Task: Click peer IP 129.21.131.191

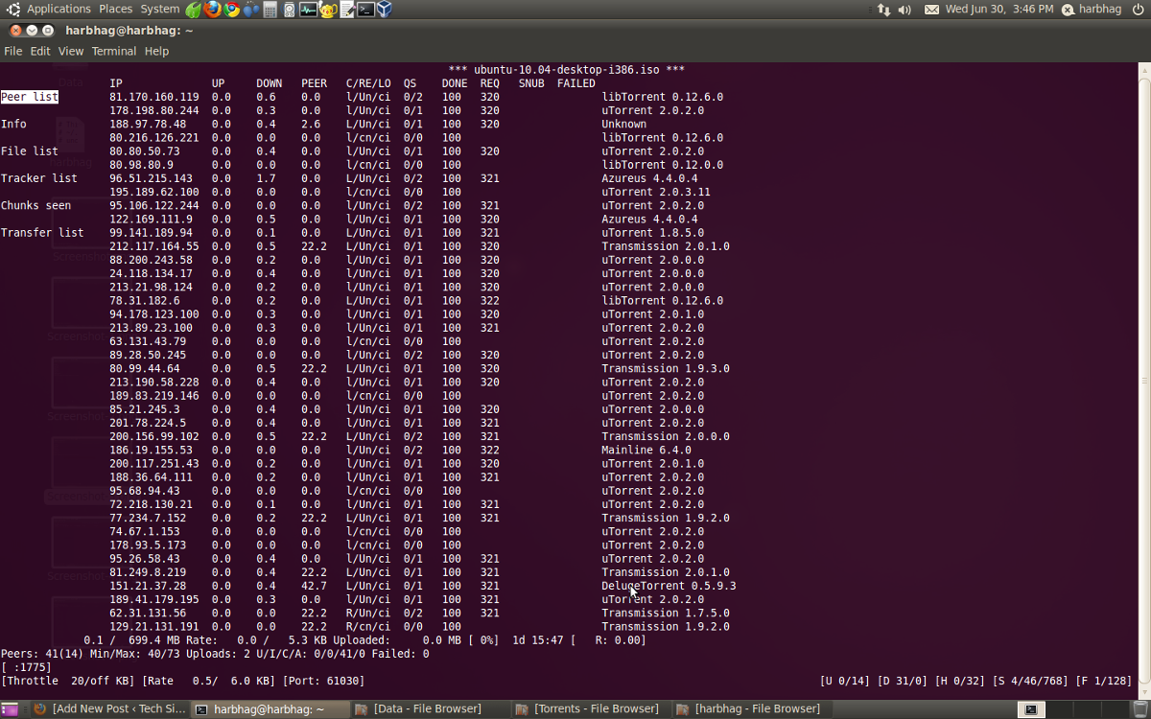Action: click(154, 626)
